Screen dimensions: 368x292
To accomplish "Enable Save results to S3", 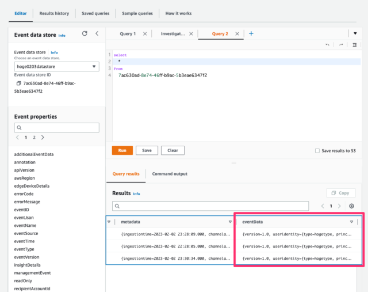I will 317,151.
